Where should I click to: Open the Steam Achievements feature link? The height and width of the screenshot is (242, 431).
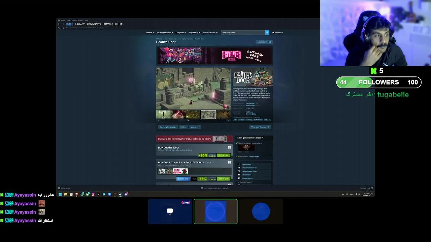click(250, 168)
